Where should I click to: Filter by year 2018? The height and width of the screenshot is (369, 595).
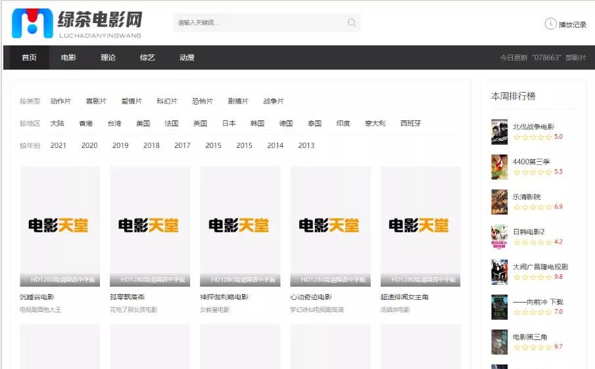151,145
